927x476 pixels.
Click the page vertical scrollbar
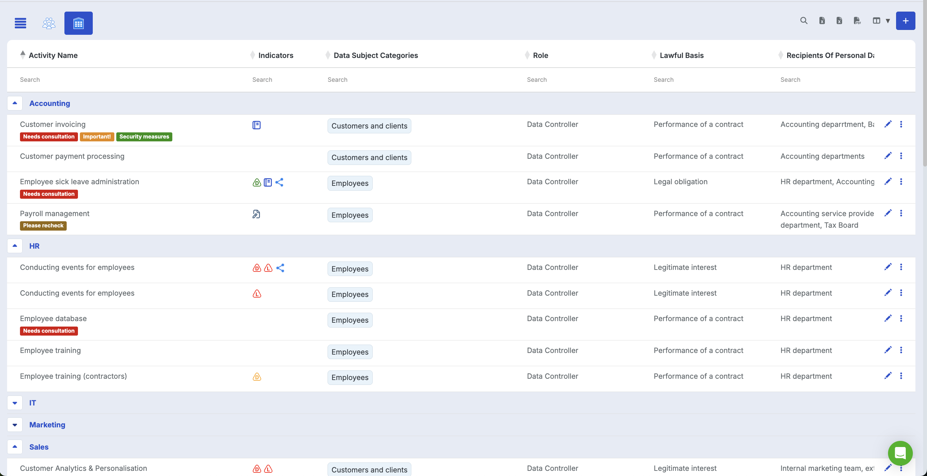tap(924, 83)
